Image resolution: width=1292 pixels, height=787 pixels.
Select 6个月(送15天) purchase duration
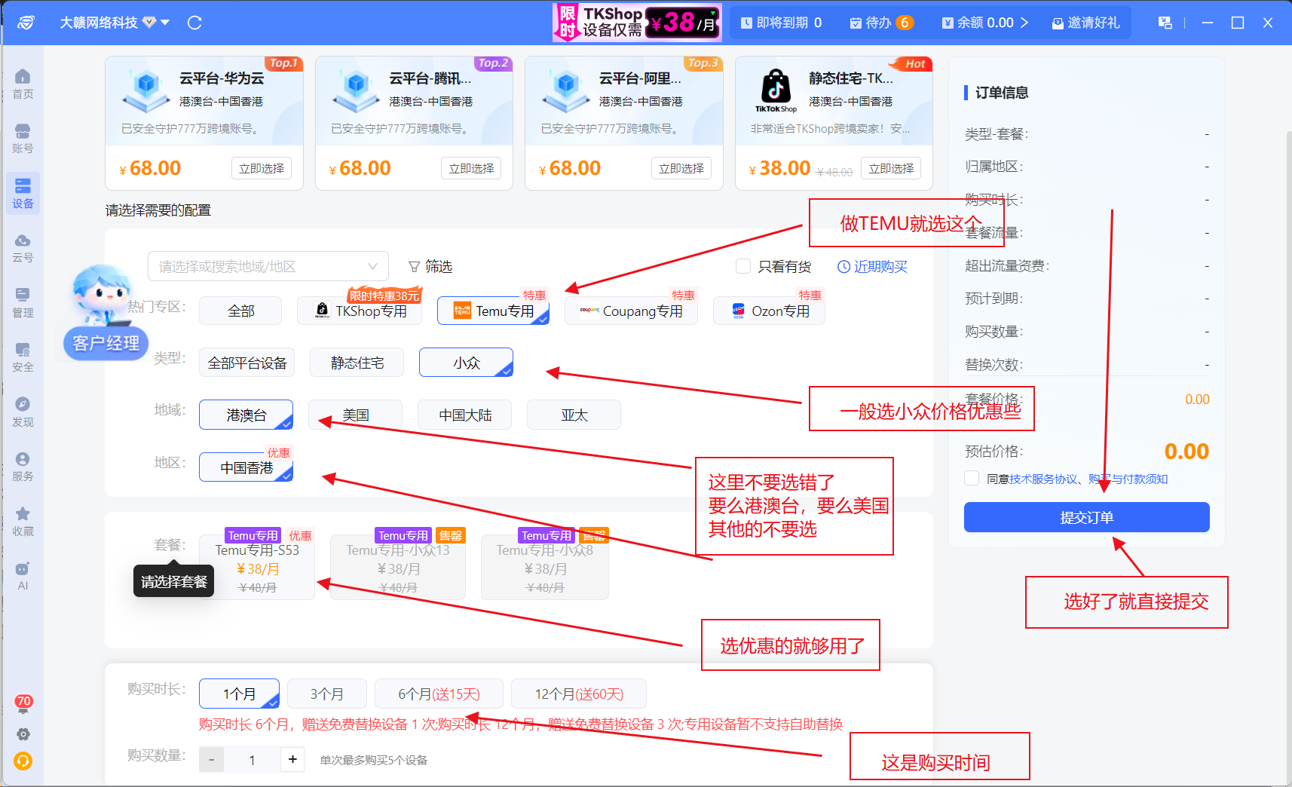coord(439,694)
